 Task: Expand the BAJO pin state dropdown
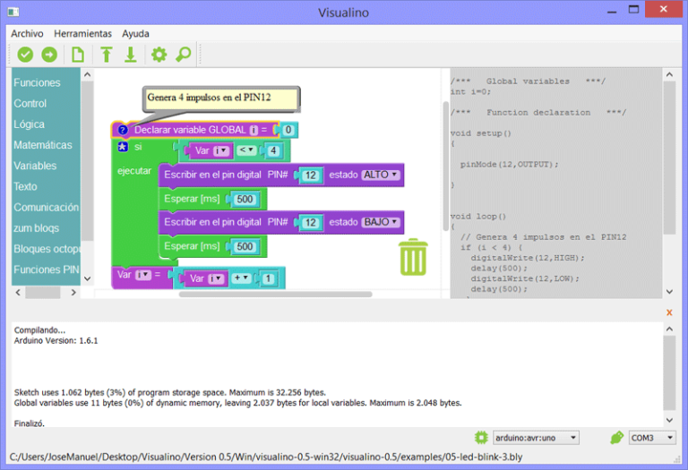tap(382, 222)
